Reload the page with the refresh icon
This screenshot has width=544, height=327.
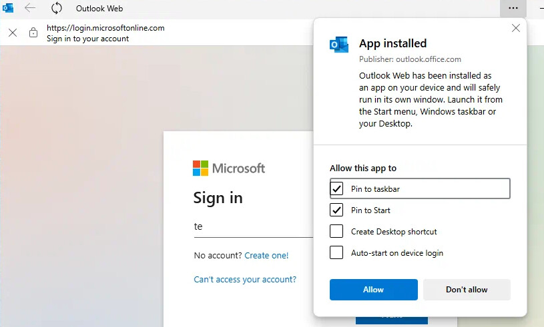pos(56,8)
